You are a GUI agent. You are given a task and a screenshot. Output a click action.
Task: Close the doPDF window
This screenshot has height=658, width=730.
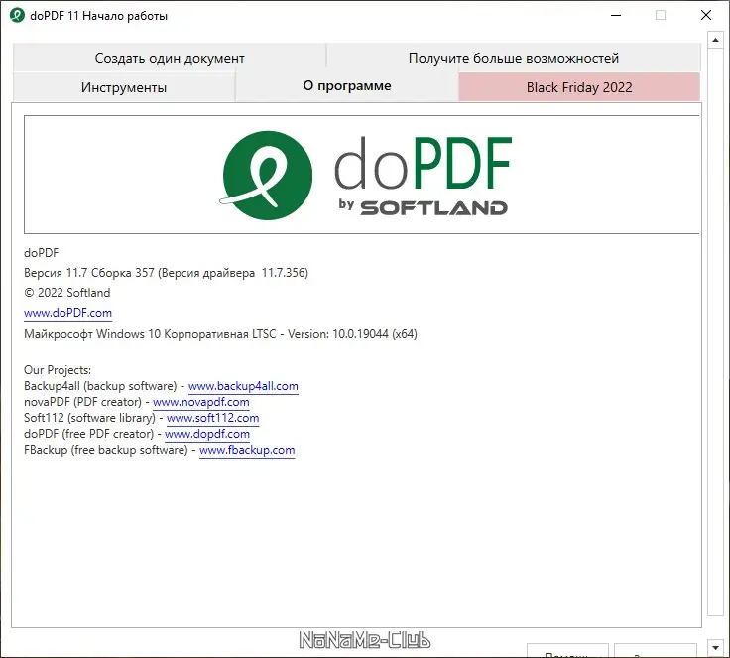pyautogui.click(x=706, y=15)
